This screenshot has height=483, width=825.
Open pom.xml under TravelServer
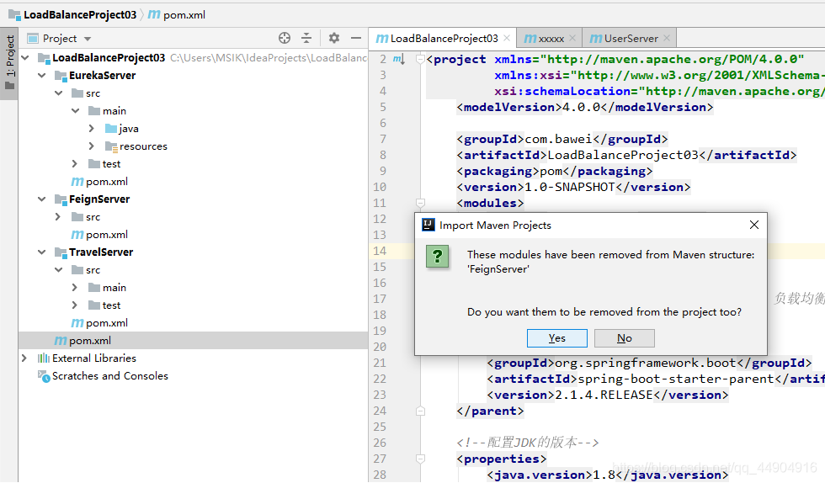pos(99,323)
